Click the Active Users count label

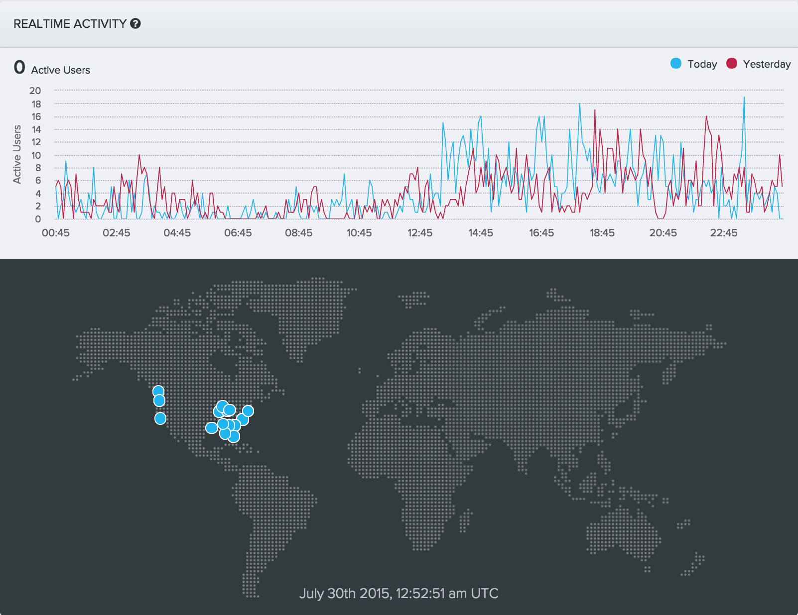pyautogui.click(x=60, y=70)
